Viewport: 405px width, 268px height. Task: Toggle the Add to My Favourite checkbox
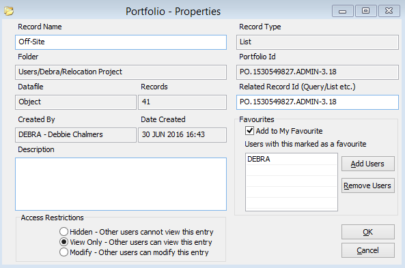pos(249,131)
